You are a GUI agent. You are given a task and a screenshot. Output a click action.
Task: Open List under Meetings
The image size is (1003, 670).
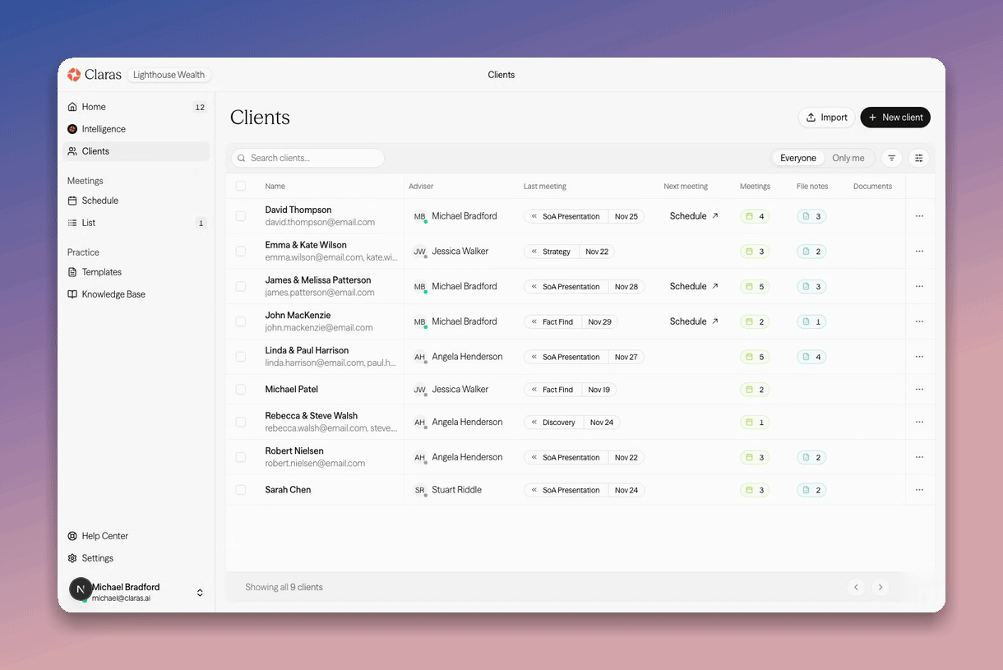[136, 223]
